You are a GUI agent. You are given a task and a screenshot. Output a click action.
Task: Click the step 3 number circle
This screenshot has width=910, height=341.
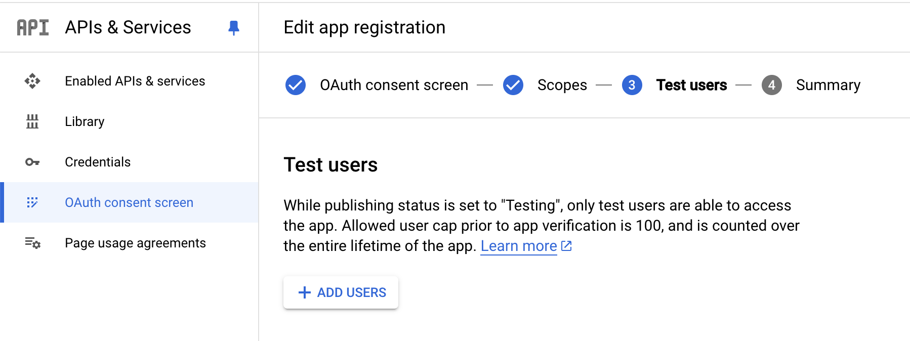(632, 85)
